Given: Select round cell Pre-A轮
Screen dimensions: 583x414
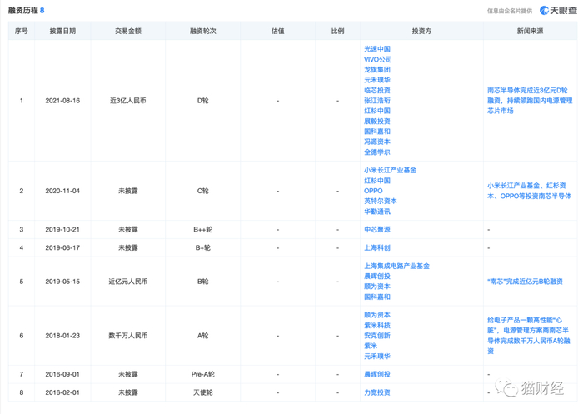Looking at the screenshot, I should (202, 374).
